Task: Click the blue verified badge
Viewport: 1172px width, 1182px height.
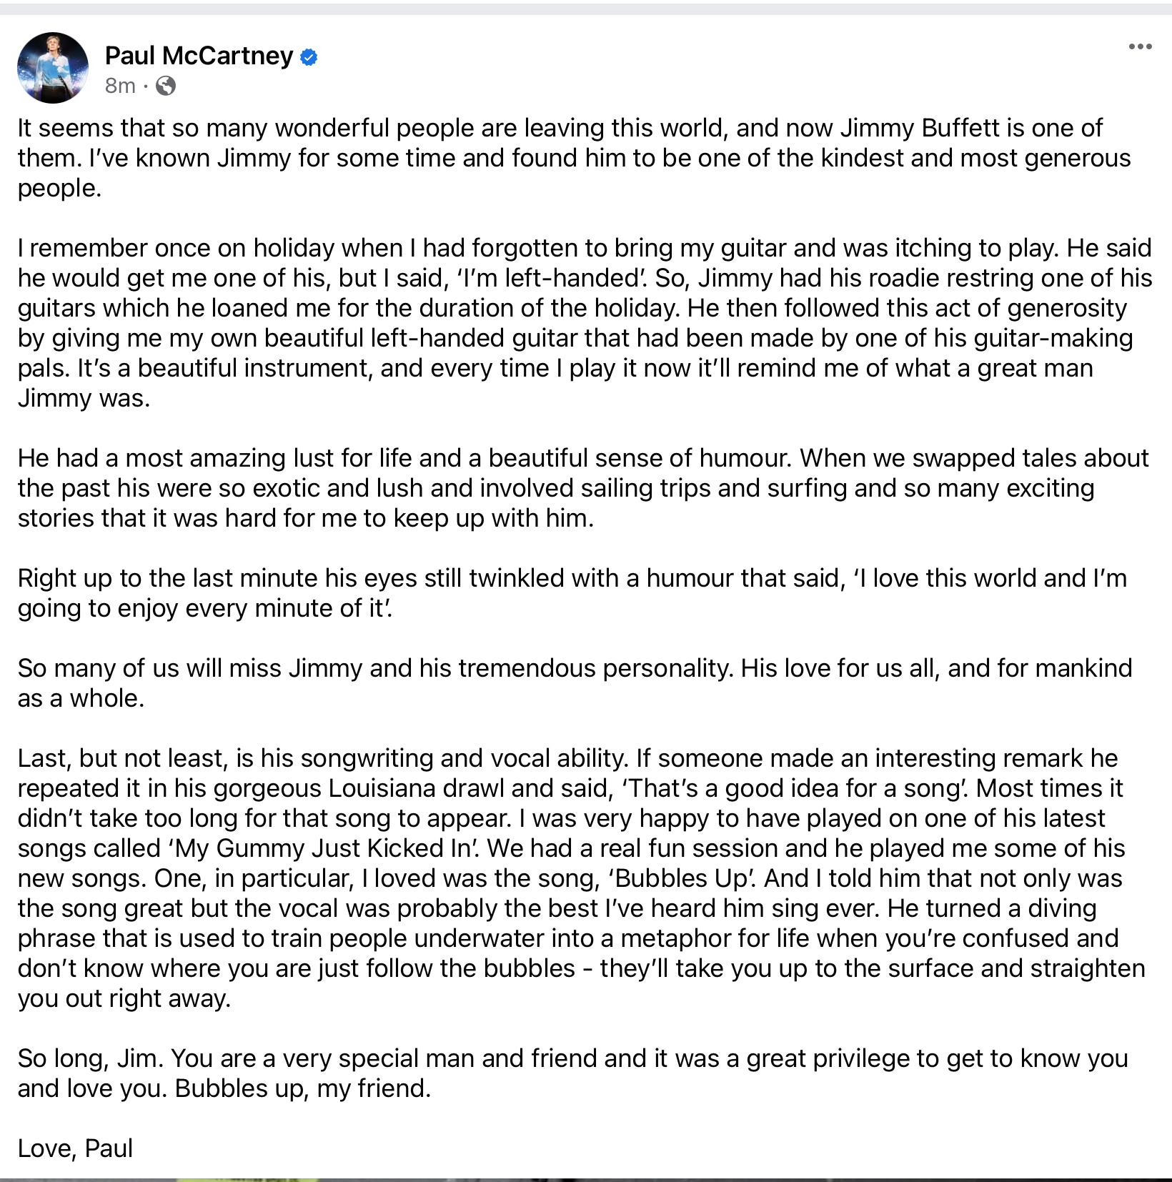Action: click(309, 56)
